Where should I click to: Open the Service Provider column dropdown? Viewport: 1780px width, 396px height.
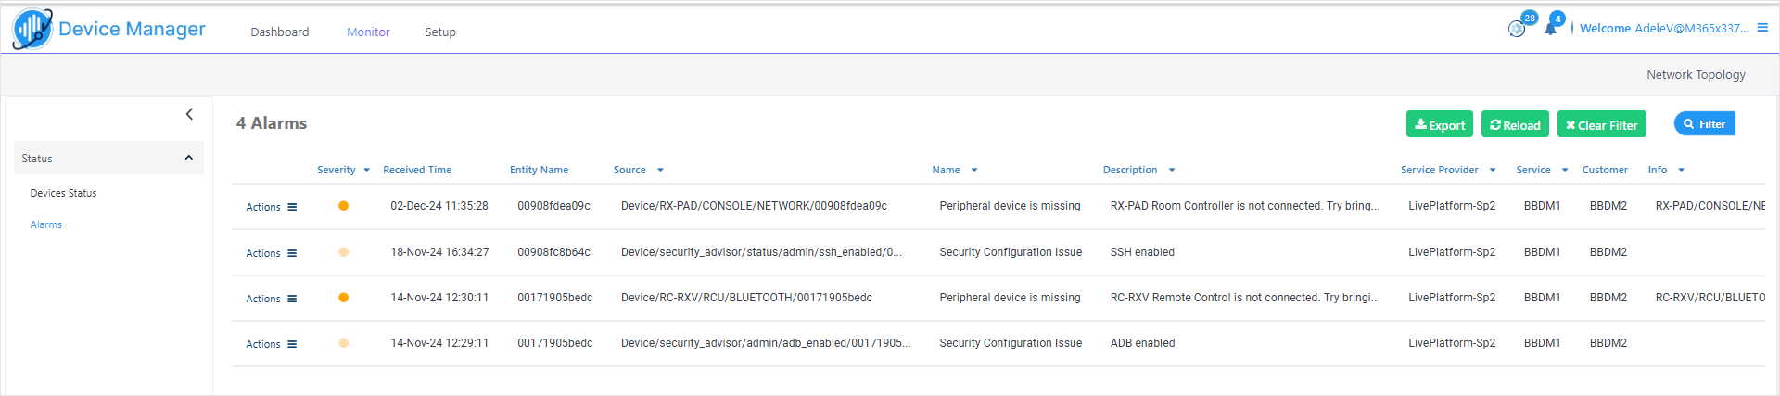(x=1493, y=171)
